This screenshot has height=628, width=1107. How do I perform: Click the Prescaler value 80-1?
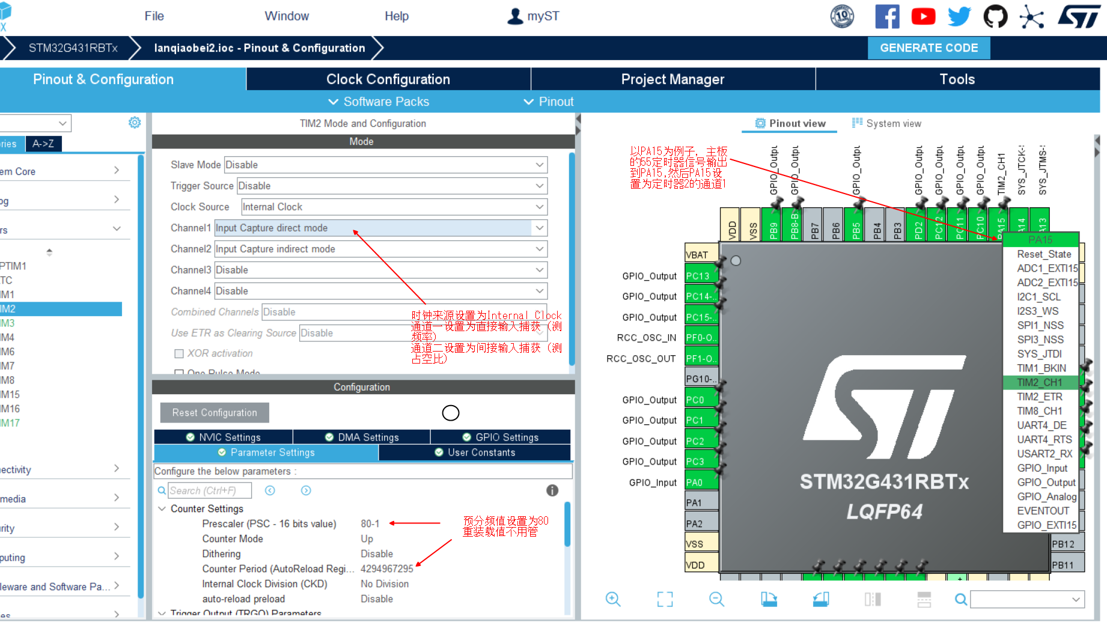(x=370, y=523)
